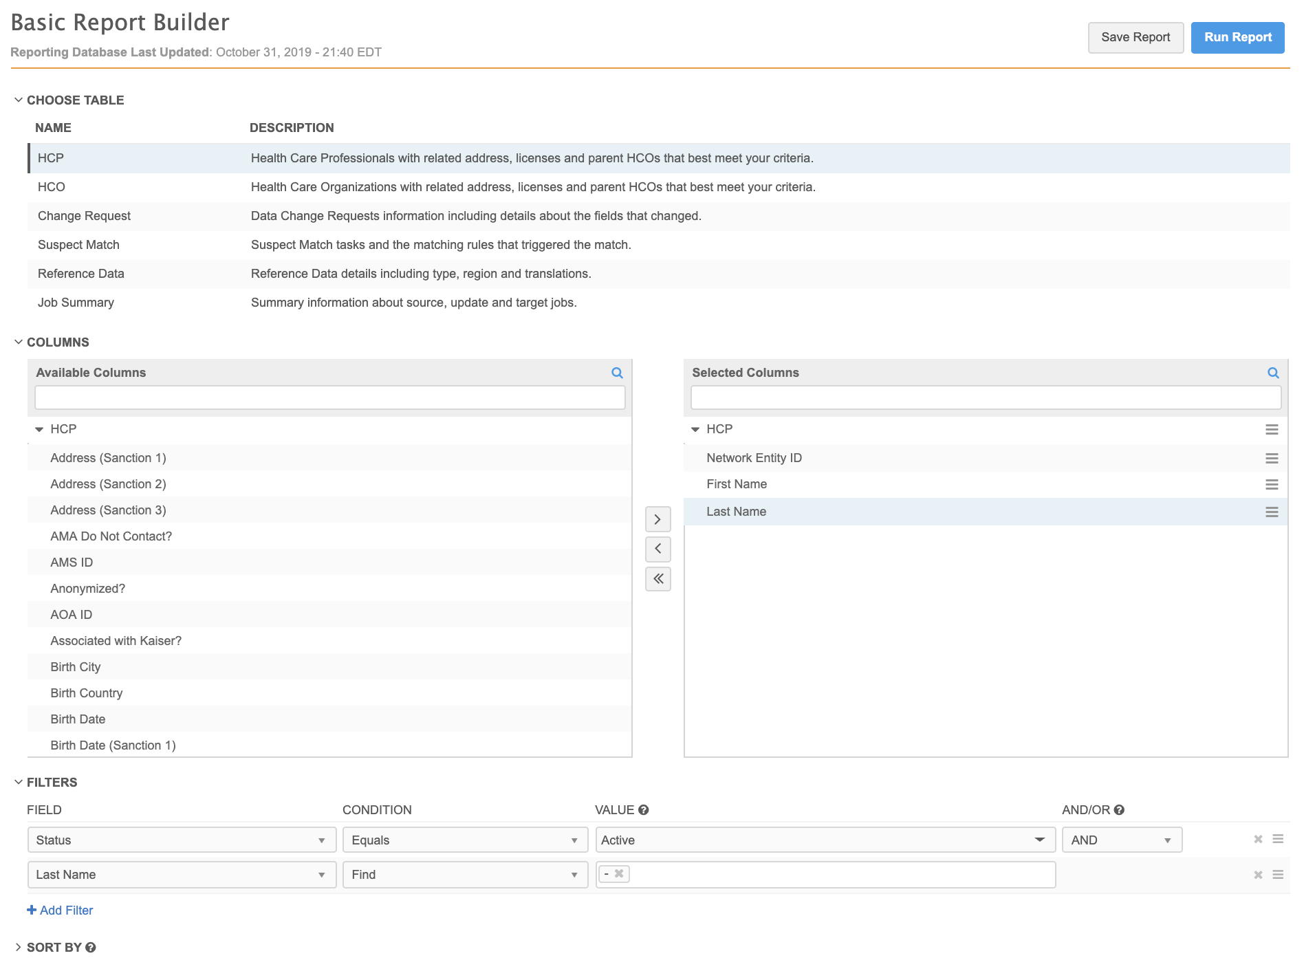
Task: Click help icon next to VALUE header
Action: 644,810
